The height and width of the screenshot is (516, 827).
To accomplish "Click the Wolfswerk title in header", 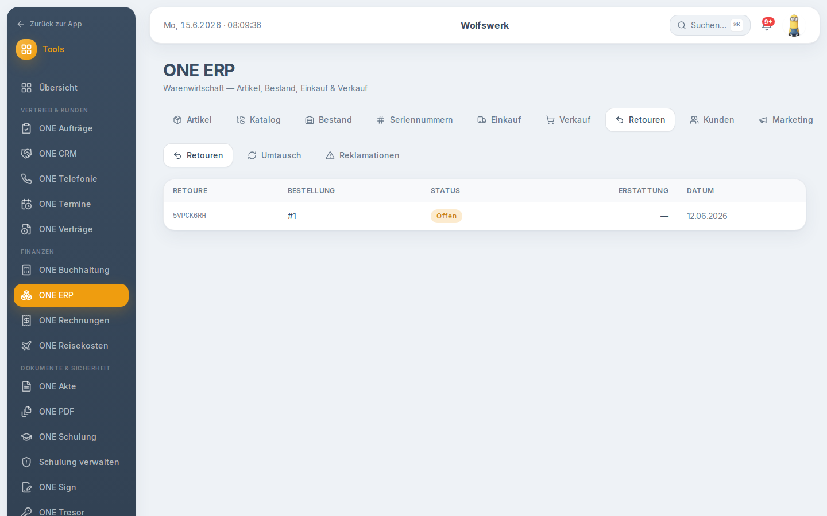I will point(485,25).
